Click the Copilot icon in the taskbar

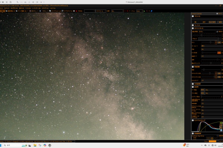(x=45, y=145)
